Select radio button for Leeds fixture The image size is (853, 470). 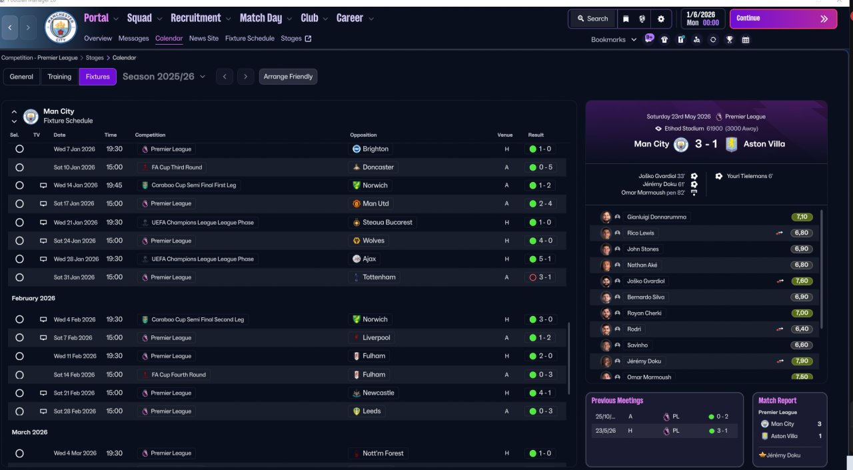[x=19, y=411]
